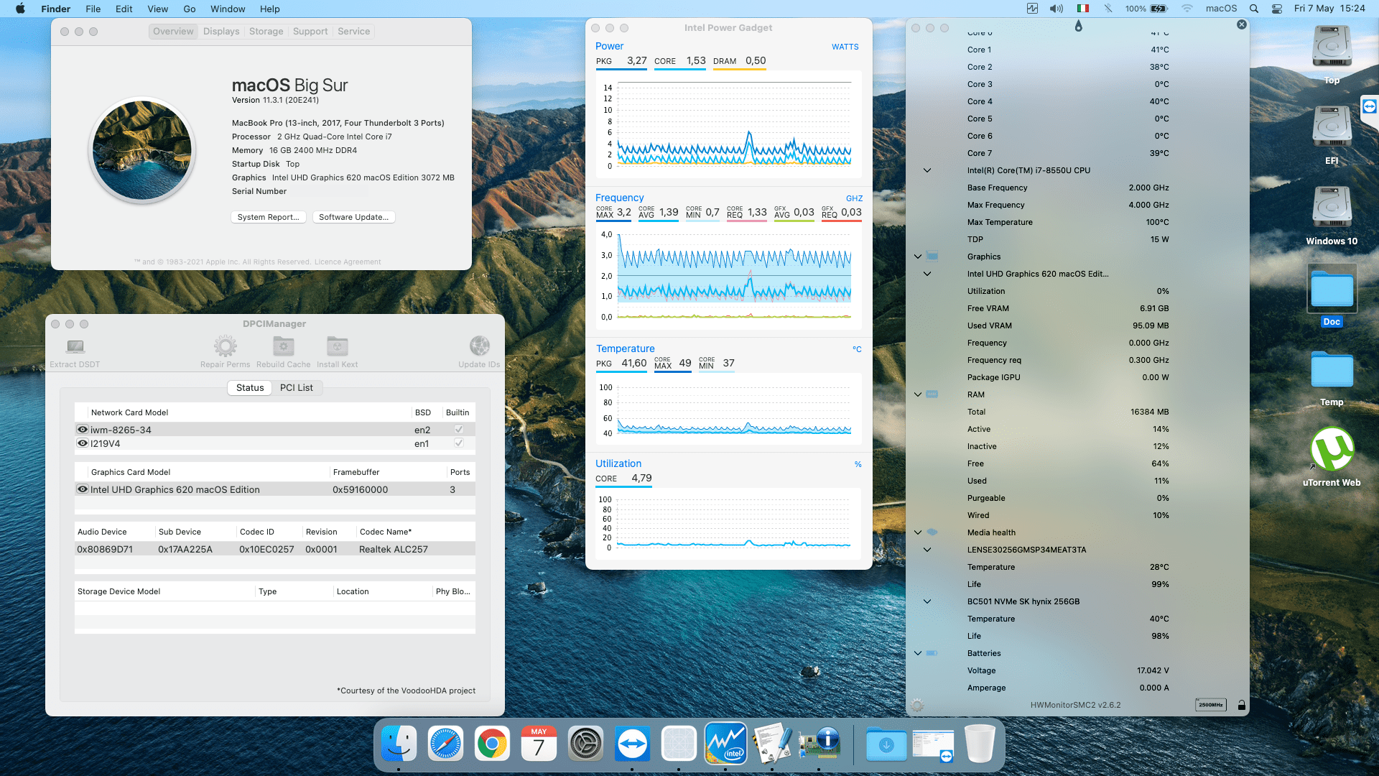Switch to PCI List tab in DPCIManager
Screen dimensions: 1379x776
pos(297,388)
